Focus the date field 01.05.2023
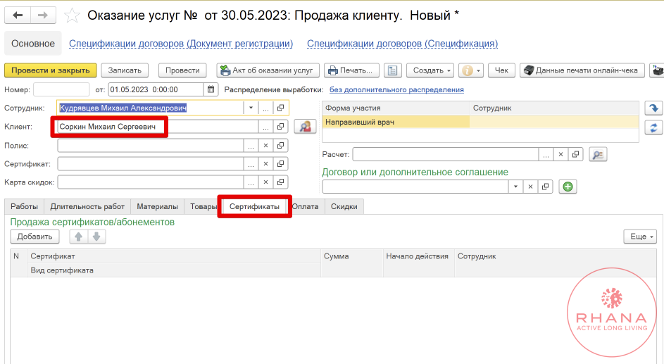 tap(156, 89)
